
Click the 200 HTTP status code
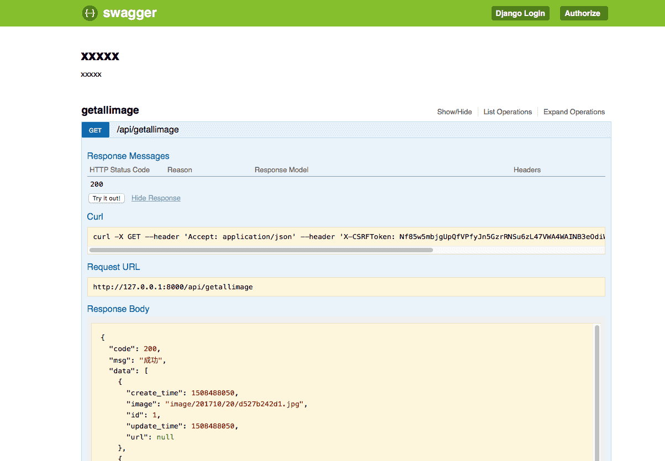click(97, 184)
